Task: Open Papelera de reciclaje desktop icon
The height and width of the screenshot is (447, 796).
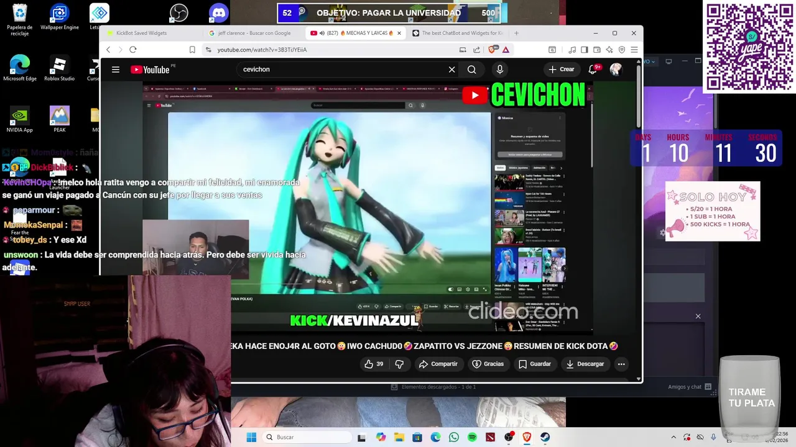Action: pos(20,20)
